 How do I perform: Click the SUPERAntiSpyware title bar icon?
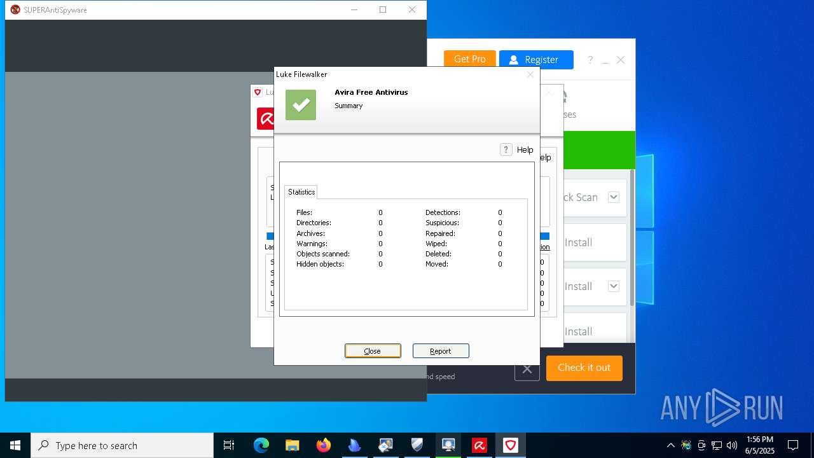(x=15, y=10)
